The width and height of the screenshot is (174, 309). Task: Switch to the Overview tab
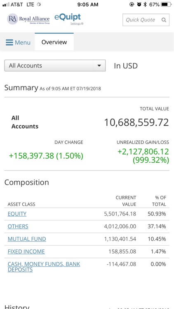54,42
